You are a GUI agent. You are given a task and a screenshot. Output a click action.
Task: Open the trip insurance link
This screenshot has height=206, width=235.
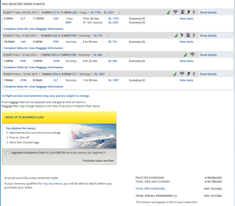[52, 183]
